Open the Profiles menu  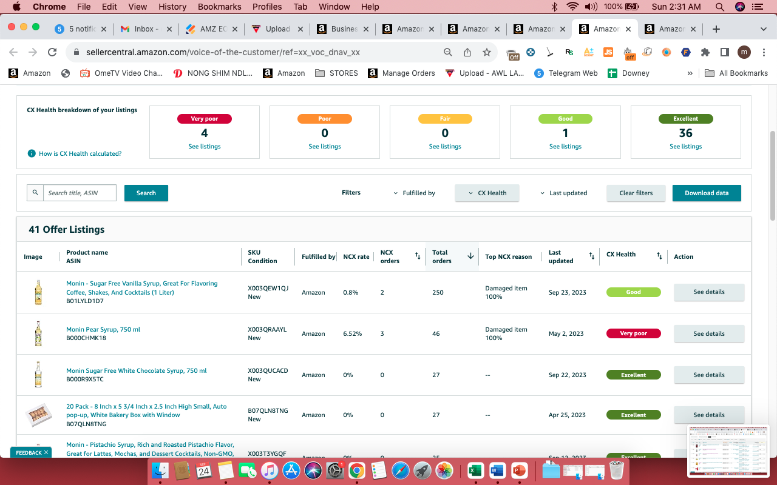pos(267,7)
